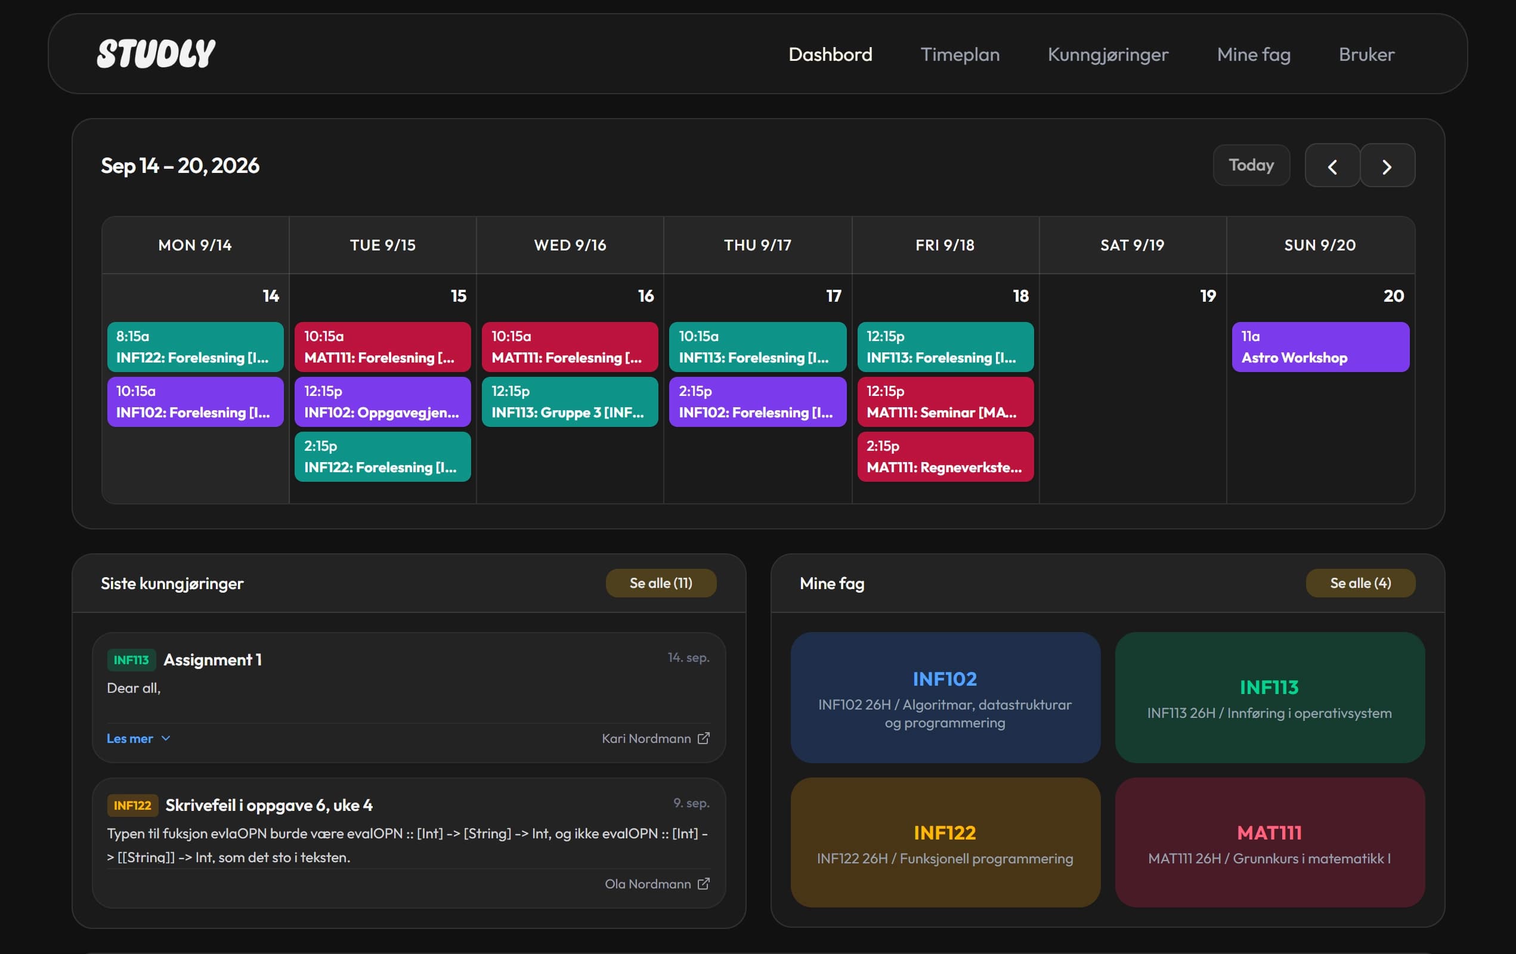Open the INF122 course card

pos(945,842)
